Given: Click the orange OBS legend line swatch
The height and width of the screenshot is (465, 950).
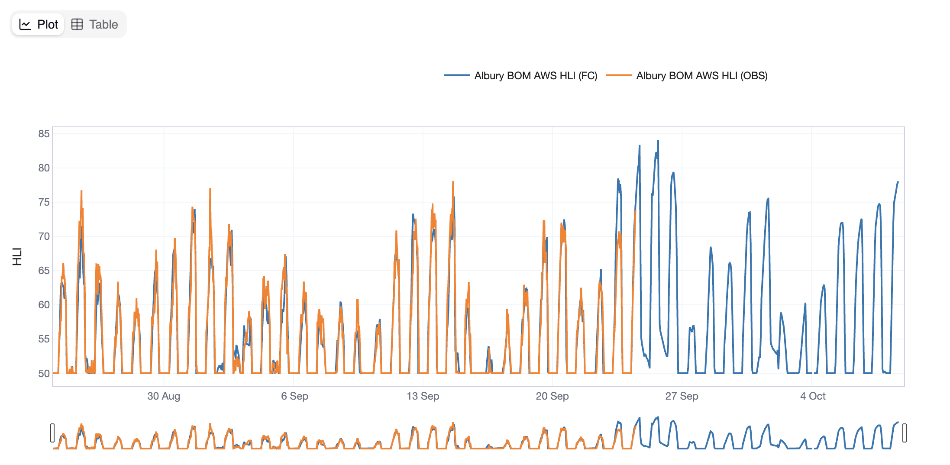Looking at the screenshot, I should pyautogui.click(x=619, y=75).
